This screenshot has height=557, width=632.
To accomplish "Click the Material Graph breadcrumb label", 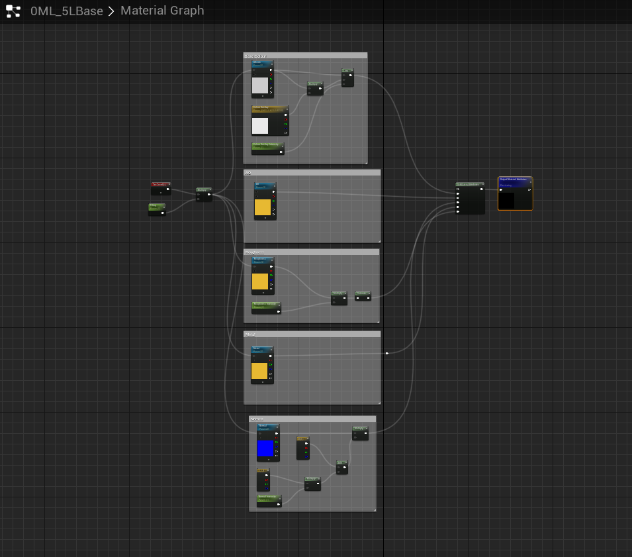I will tap(162, 11).
